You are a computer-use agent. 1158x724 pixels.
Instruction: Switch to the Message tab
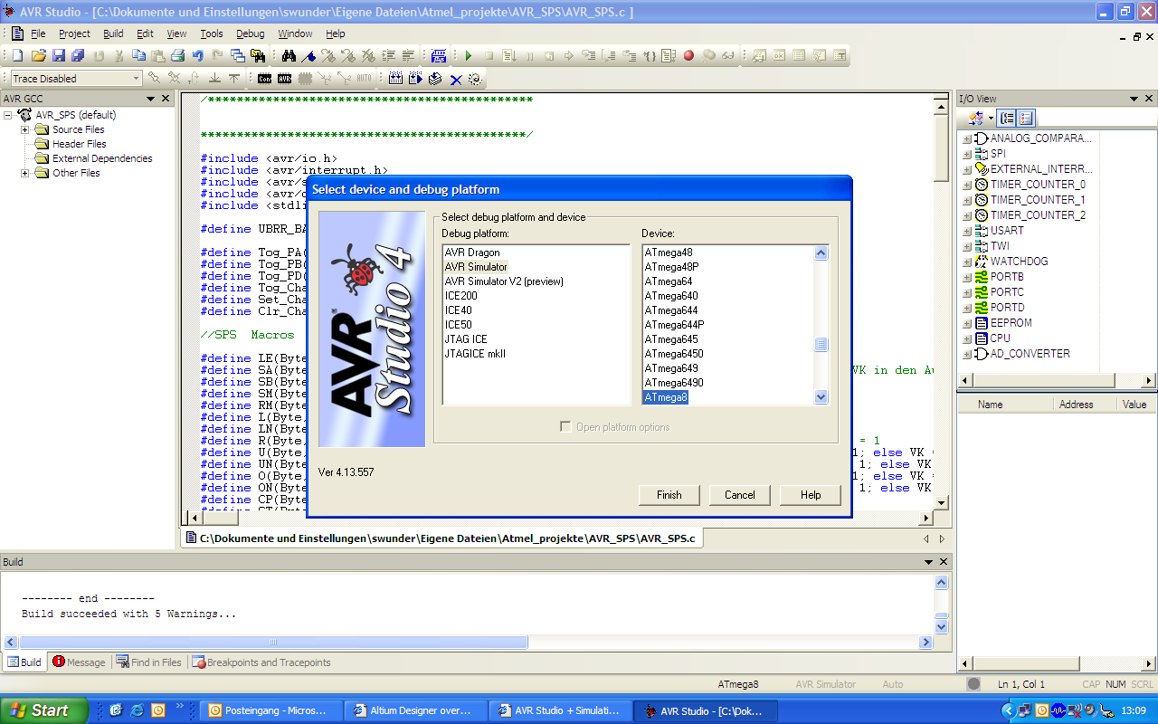point(79,662)
